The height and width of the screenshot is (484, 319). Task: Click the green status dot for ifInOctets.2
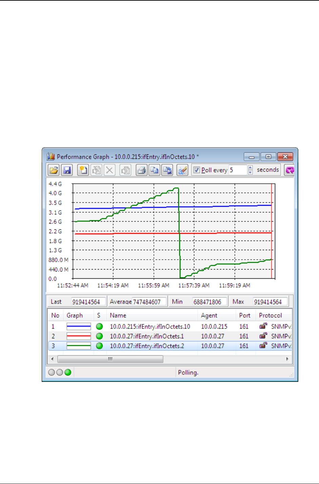99,346
